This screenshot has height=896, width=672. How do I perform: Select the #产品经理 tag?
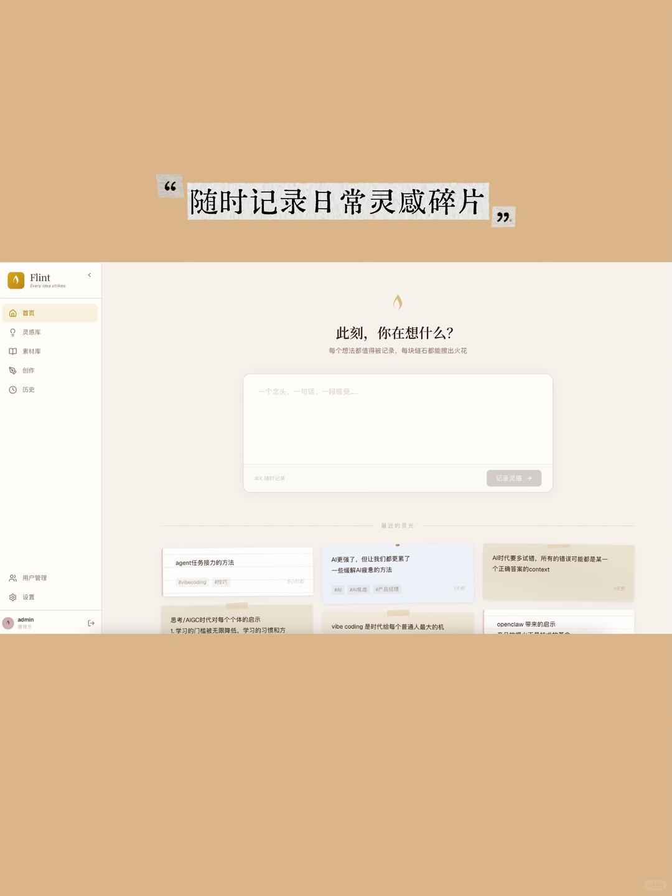pyautogui.click(x=387, y=589)
